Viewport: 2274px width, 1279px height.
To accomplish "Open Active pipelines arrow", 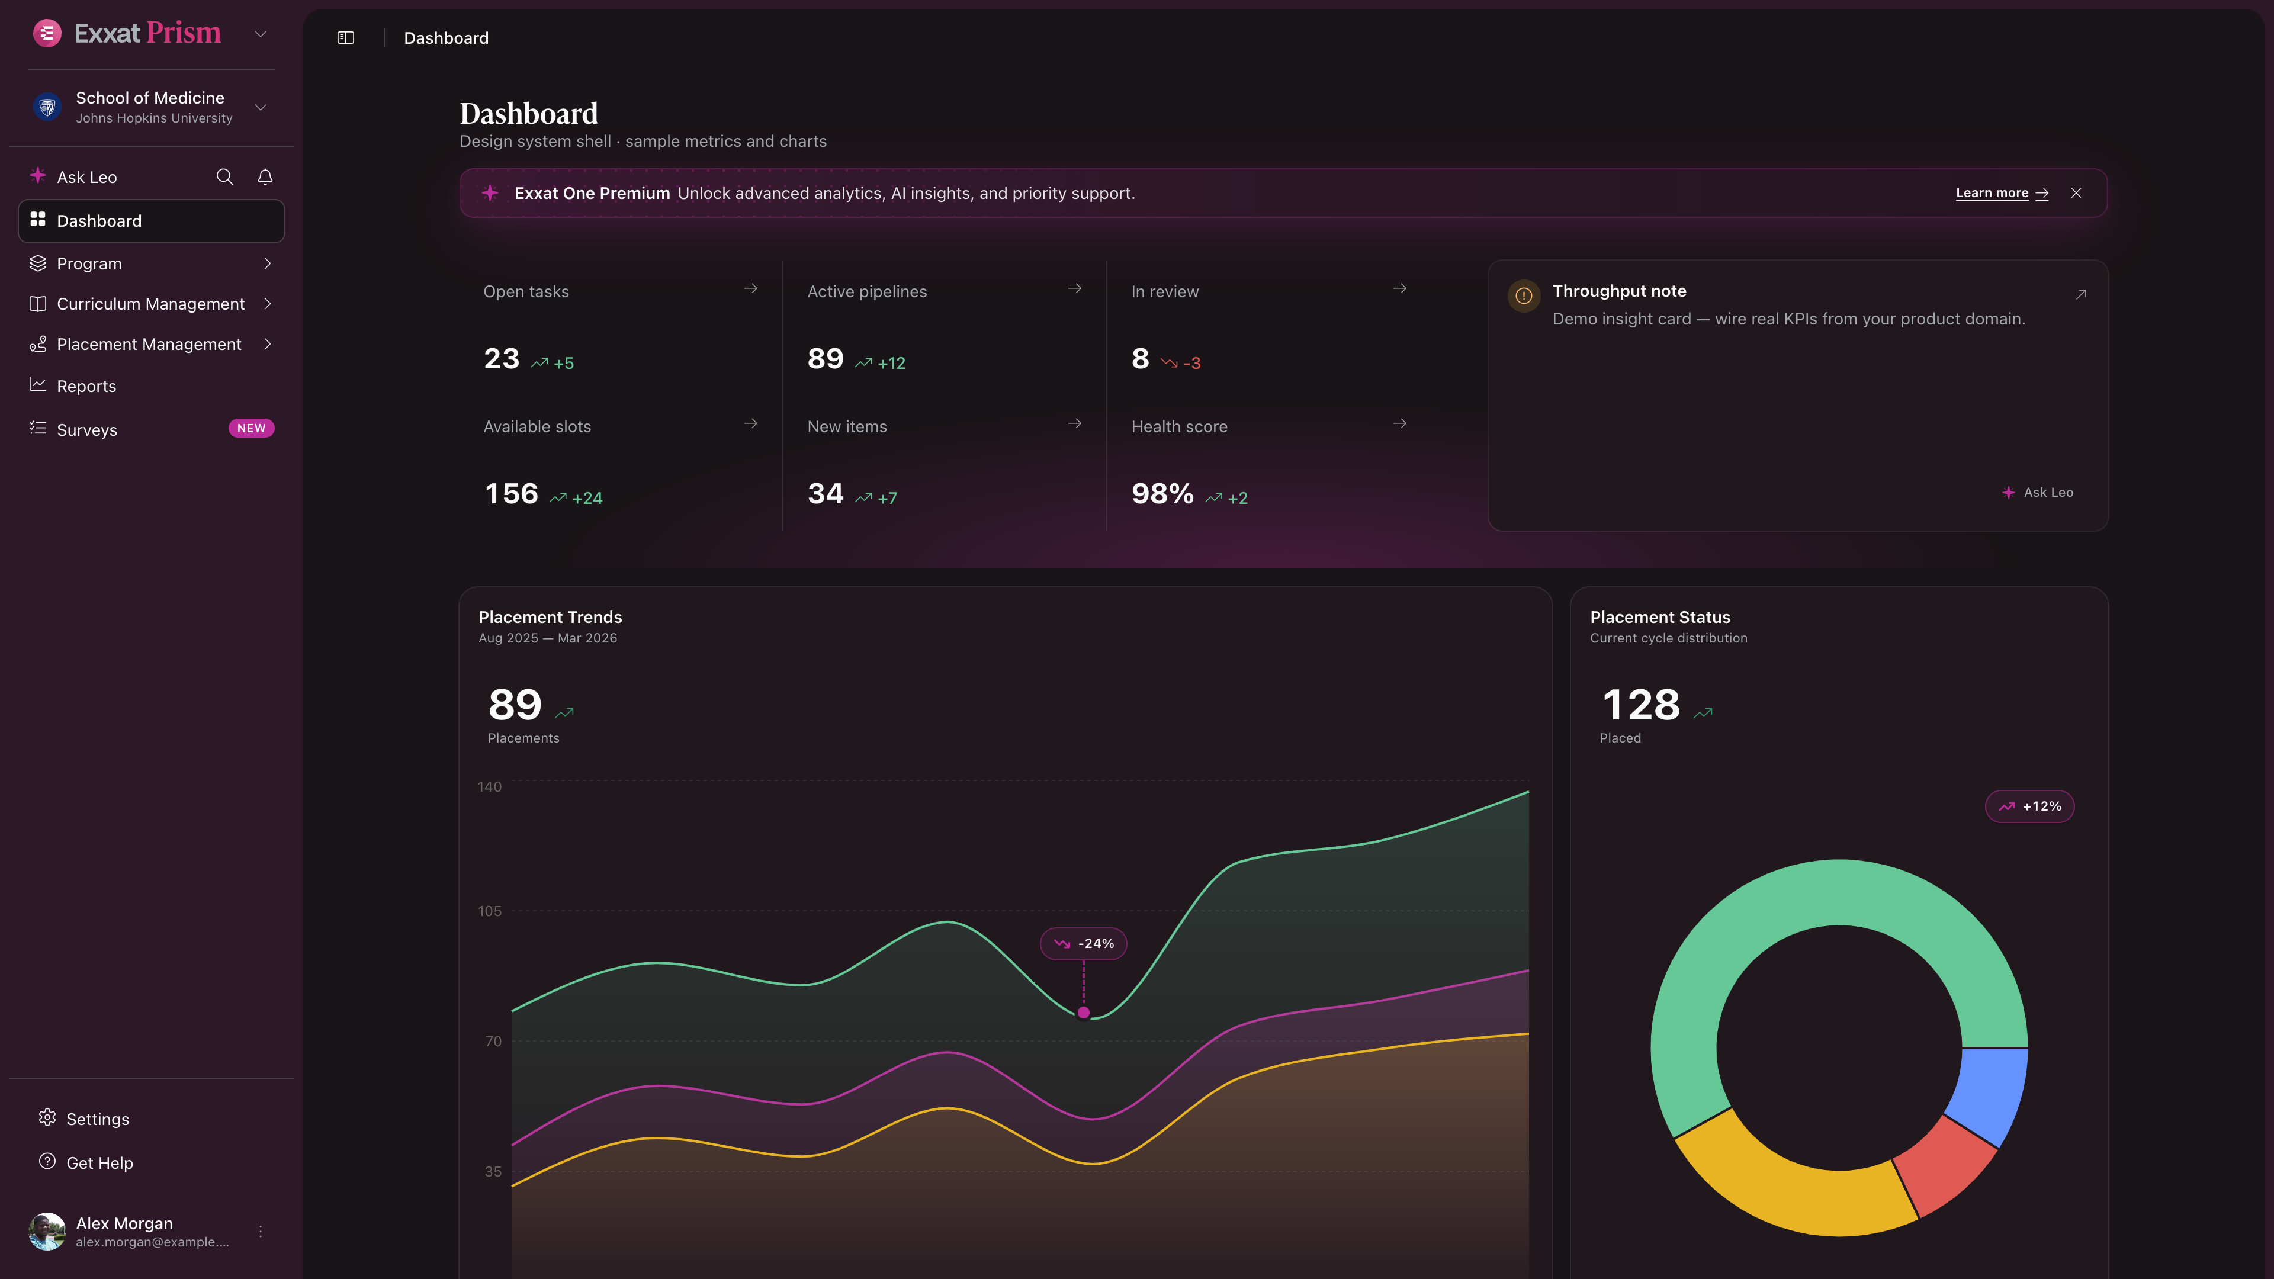I will click(x=1074, y=288).
